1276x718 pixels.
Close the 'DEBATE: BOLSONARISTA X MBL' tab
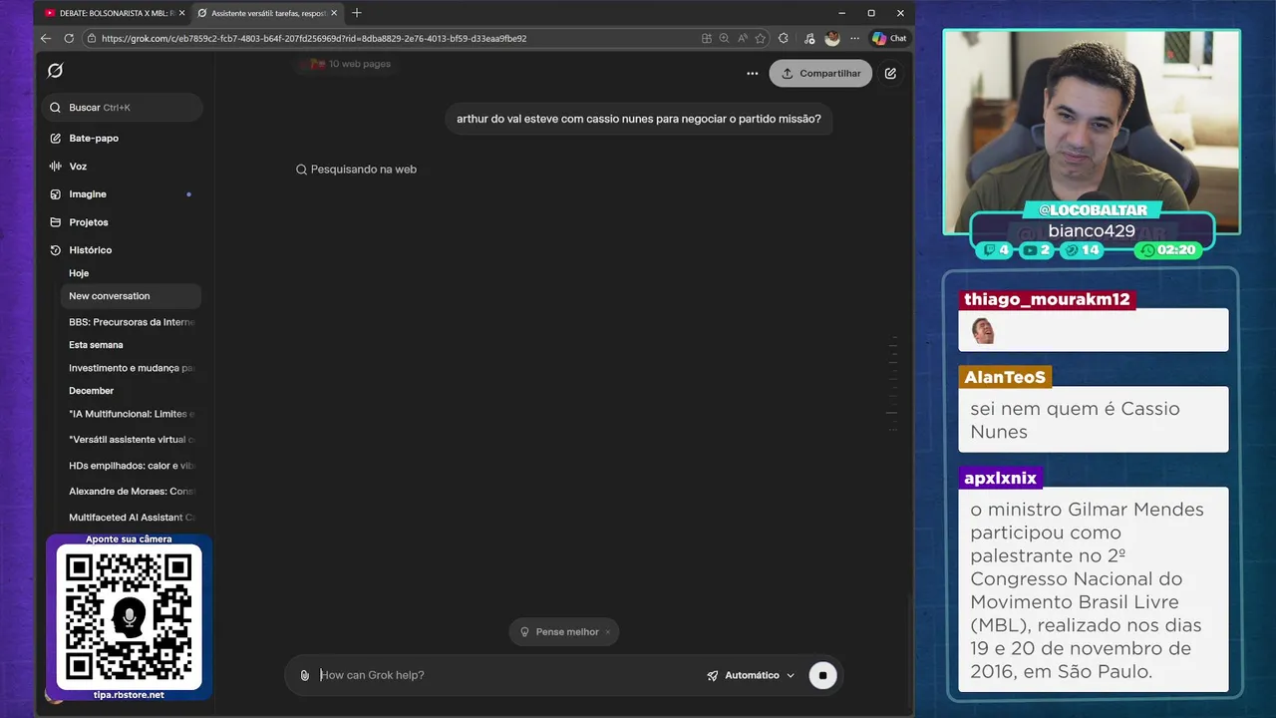point(181,13)
